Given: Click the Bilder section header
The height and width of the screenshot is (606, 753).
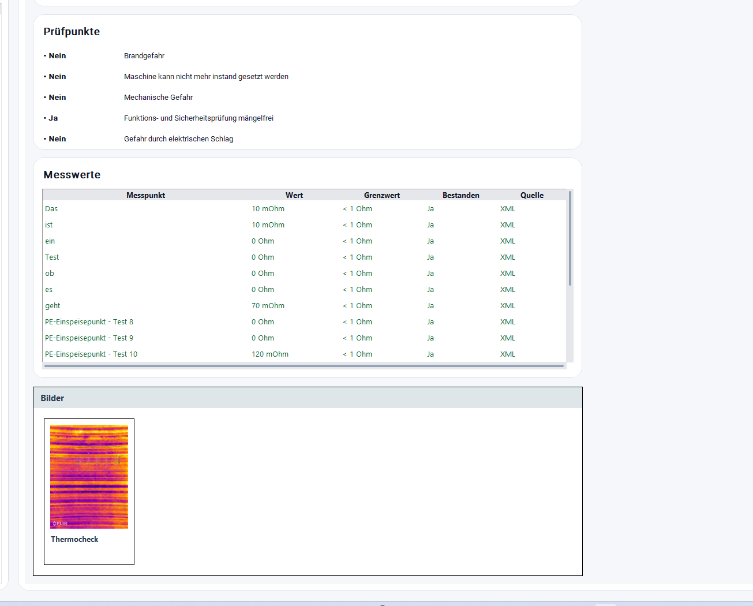Looking at the screenshot, I should point(53,398).
